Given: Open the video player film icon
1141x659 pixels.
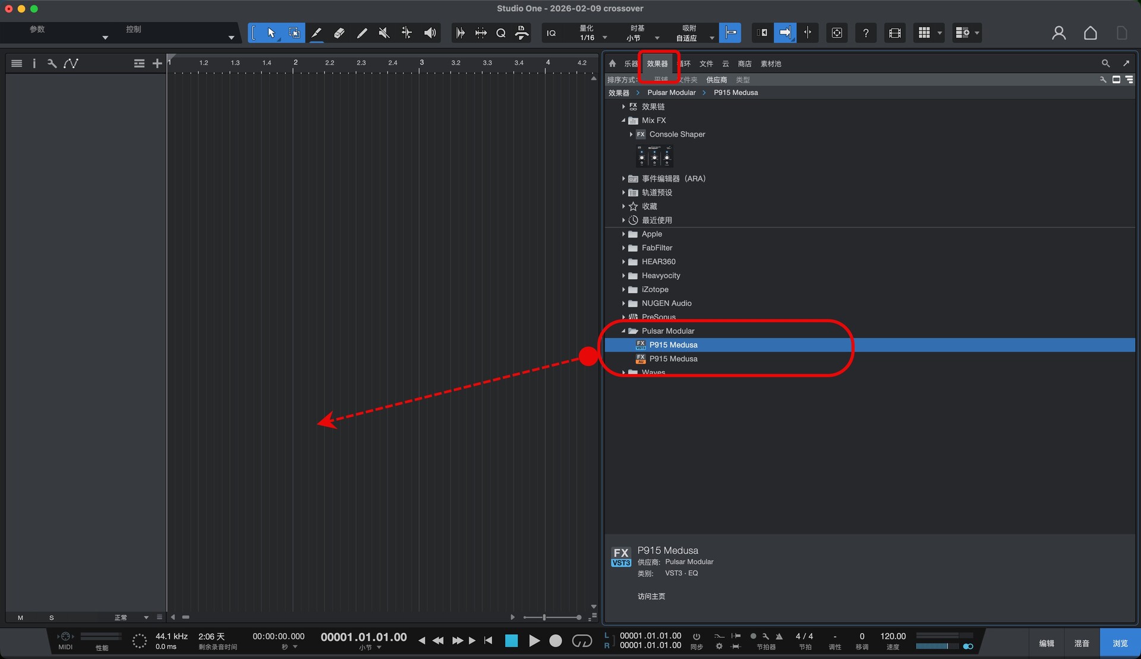Looking at the screenshot, I should [894, 33].
